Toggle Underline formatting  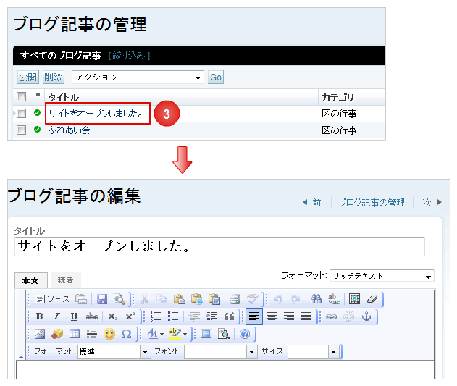75,316
